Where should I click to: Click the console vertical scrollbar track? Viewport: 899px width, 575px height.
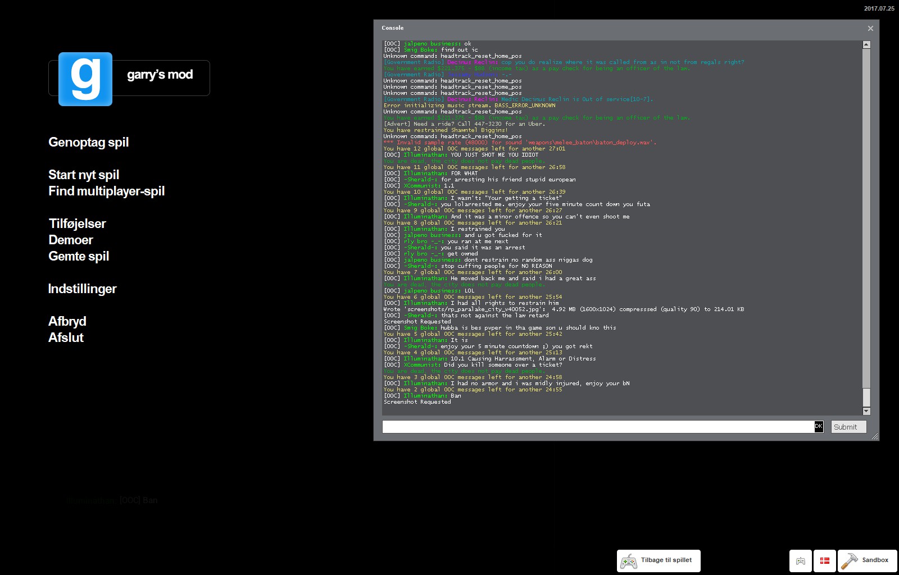[x=866, y=227]
